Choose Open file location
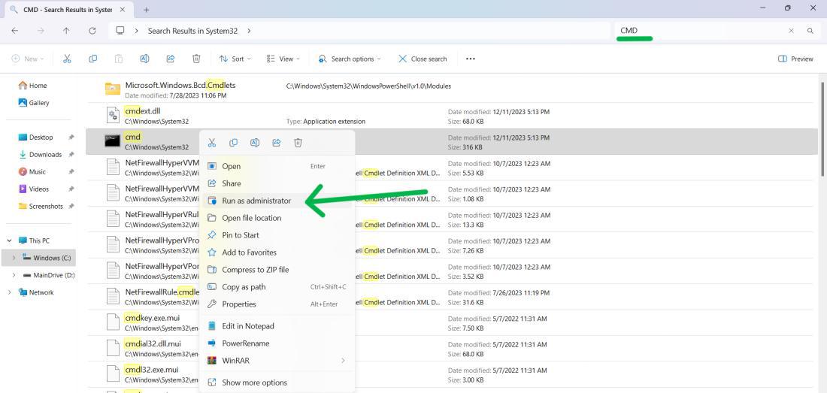This screenshot has height=393, width=827. coord(277,218)
